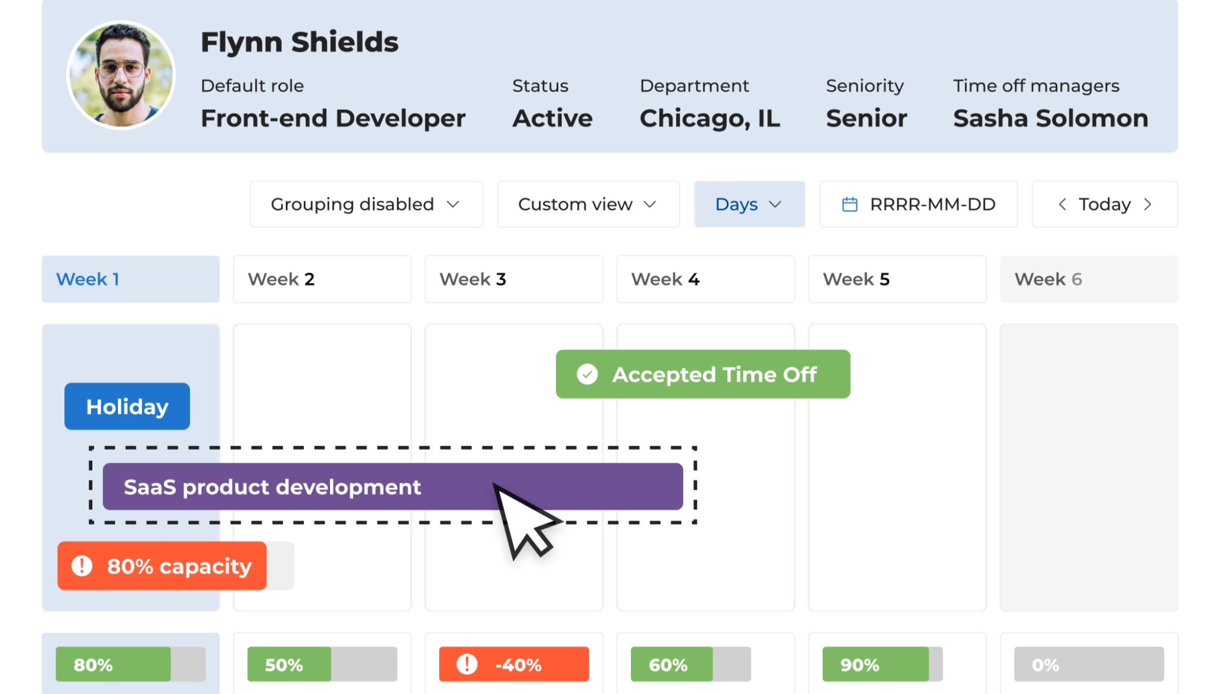Click the Holiday event block

click(127, 406)
